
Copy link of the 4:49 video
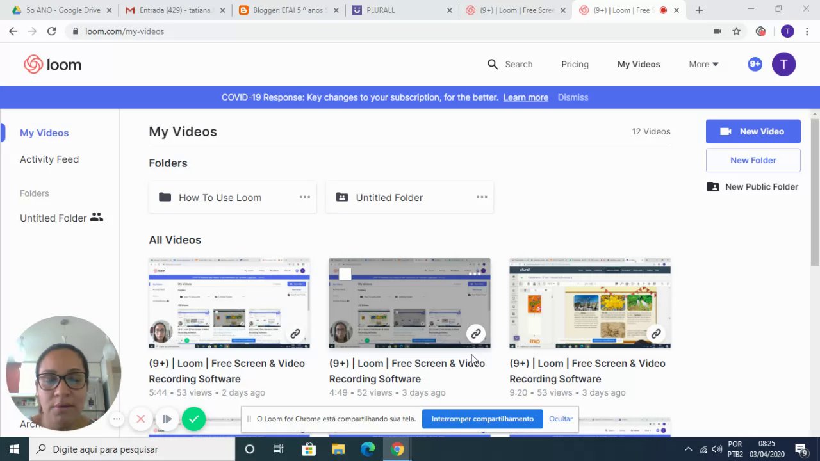[475, 334]
